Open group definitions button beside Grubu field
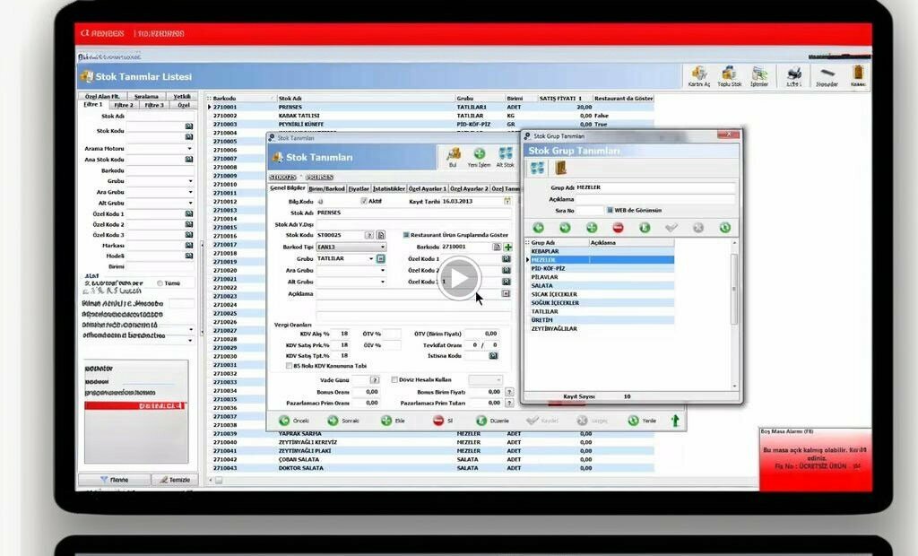The image size is (918, 556). point(380,258)
